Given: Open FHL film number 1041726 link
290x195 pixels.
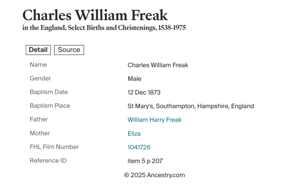Looking at the screenshot, I should coord(139,147).
